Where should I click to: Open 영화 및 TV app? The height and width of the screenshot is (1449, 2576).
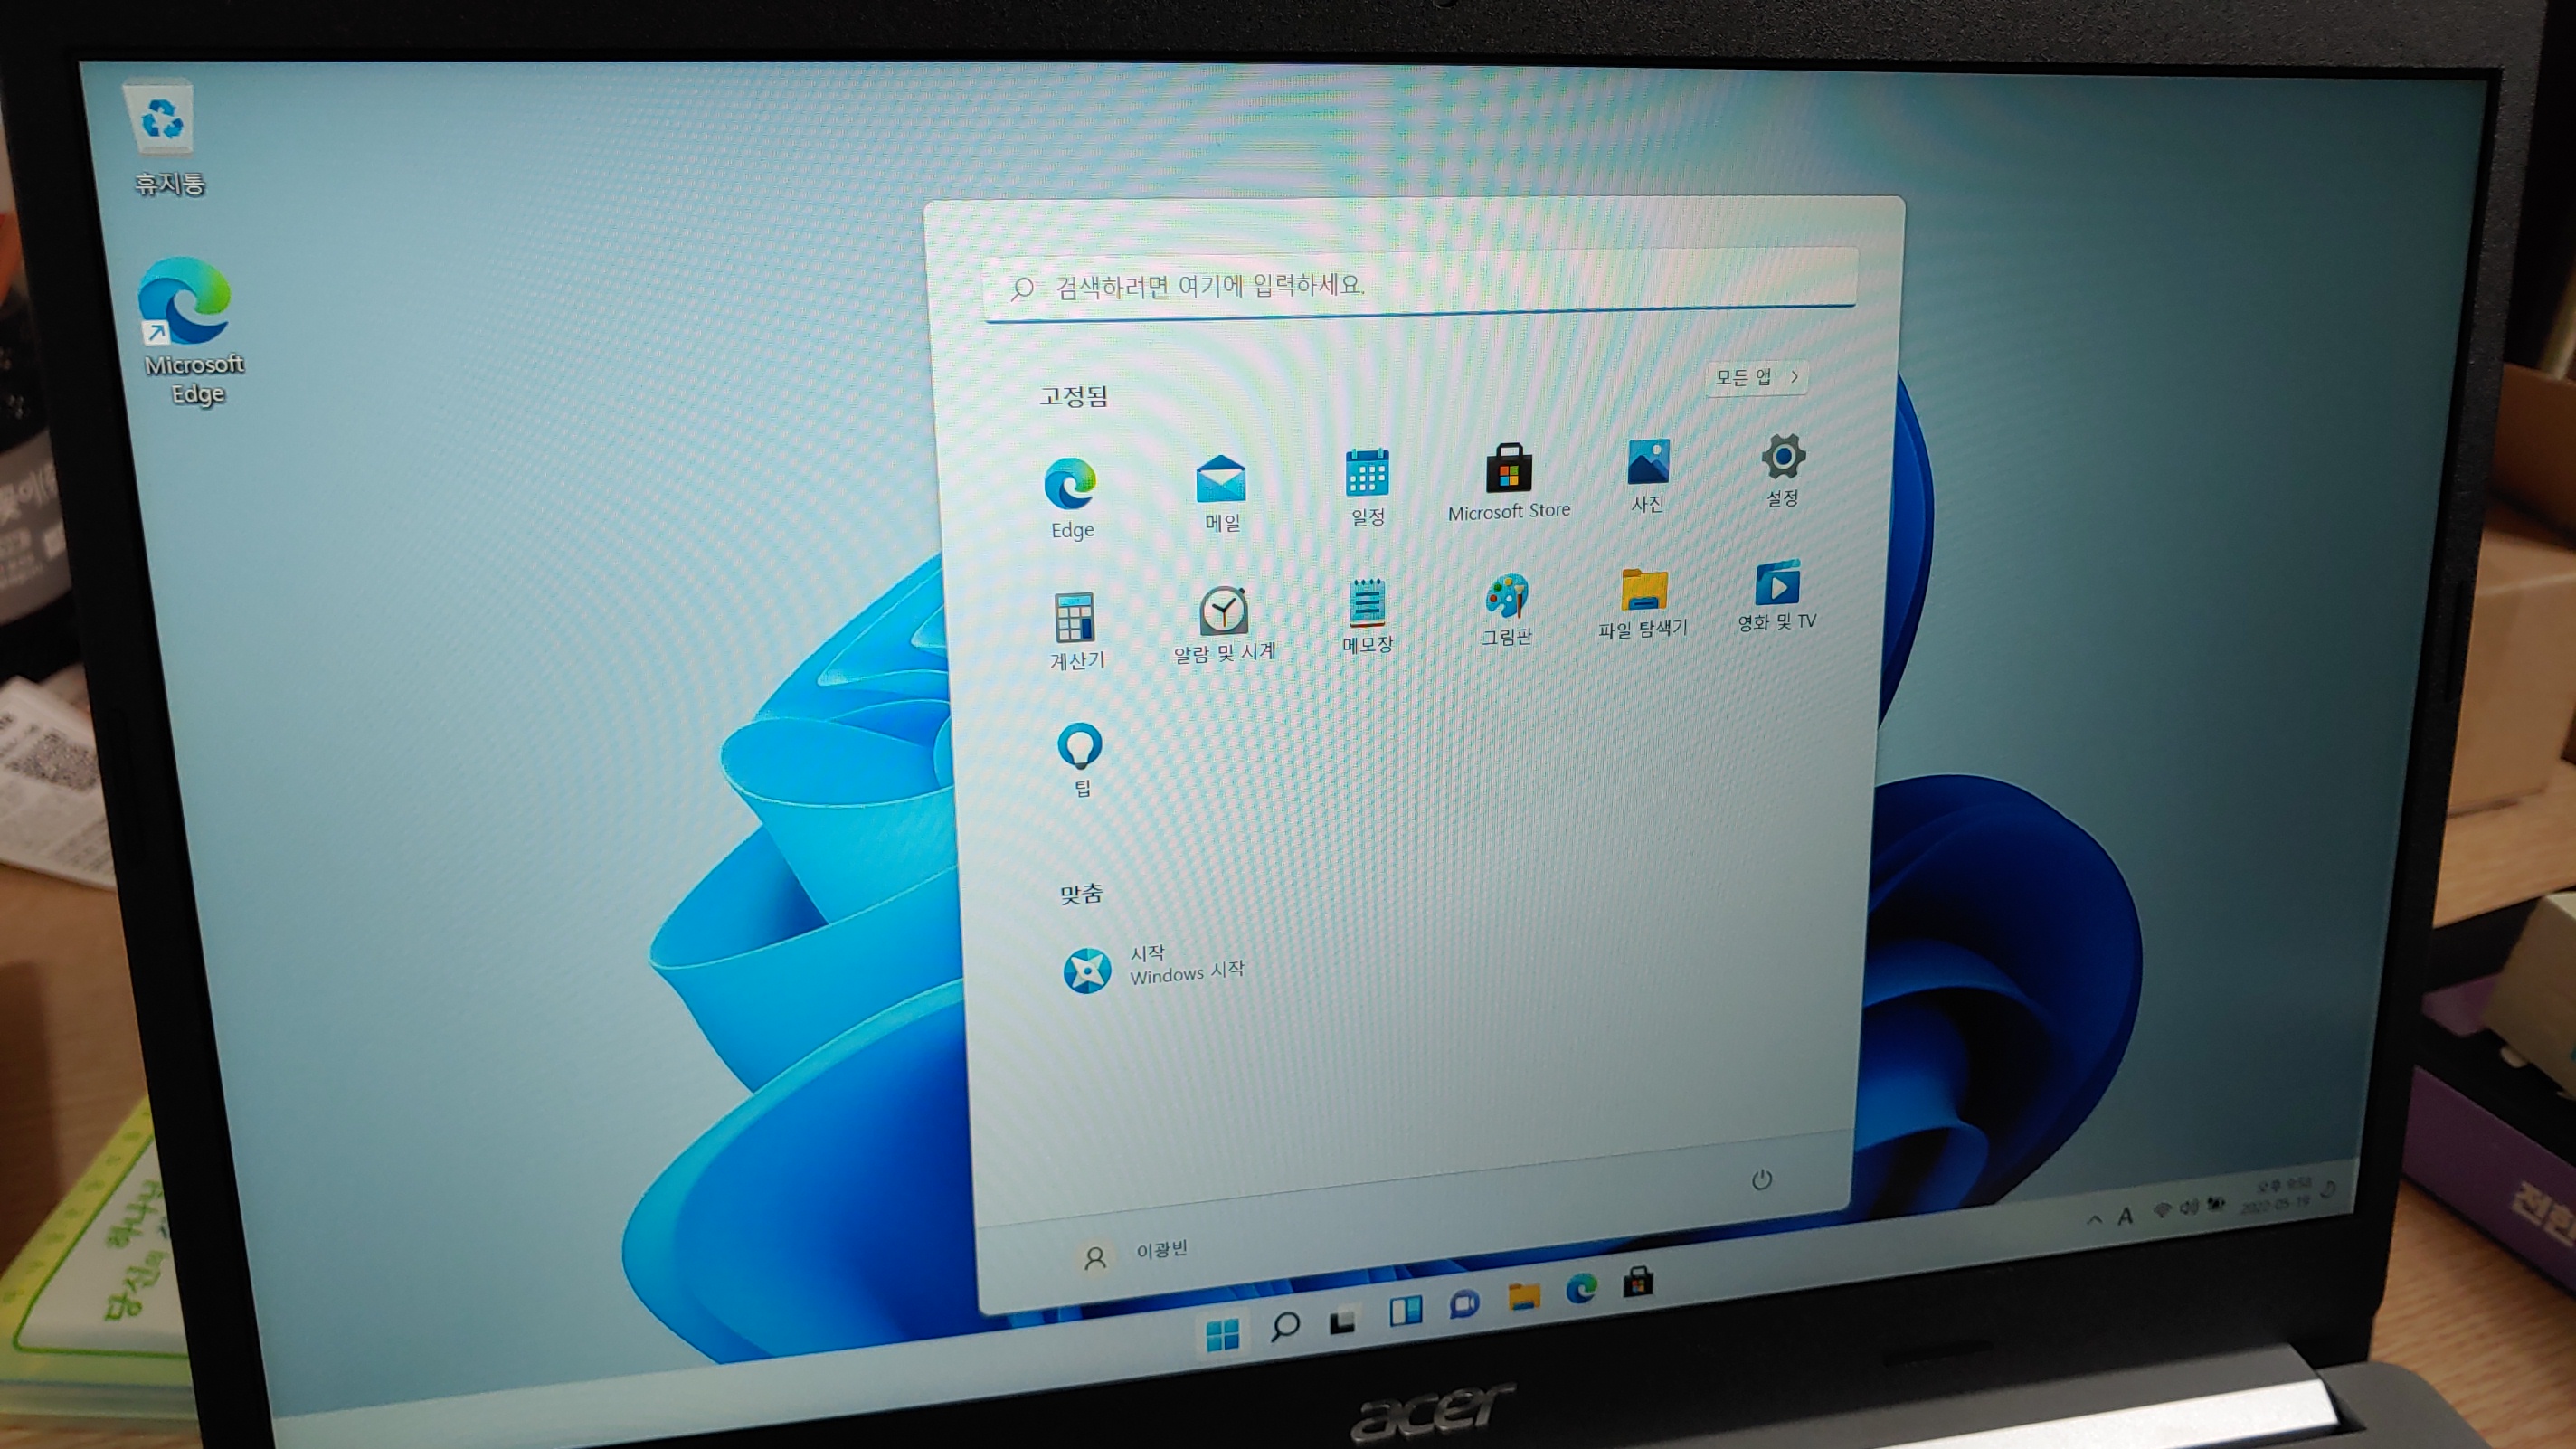1777,596
